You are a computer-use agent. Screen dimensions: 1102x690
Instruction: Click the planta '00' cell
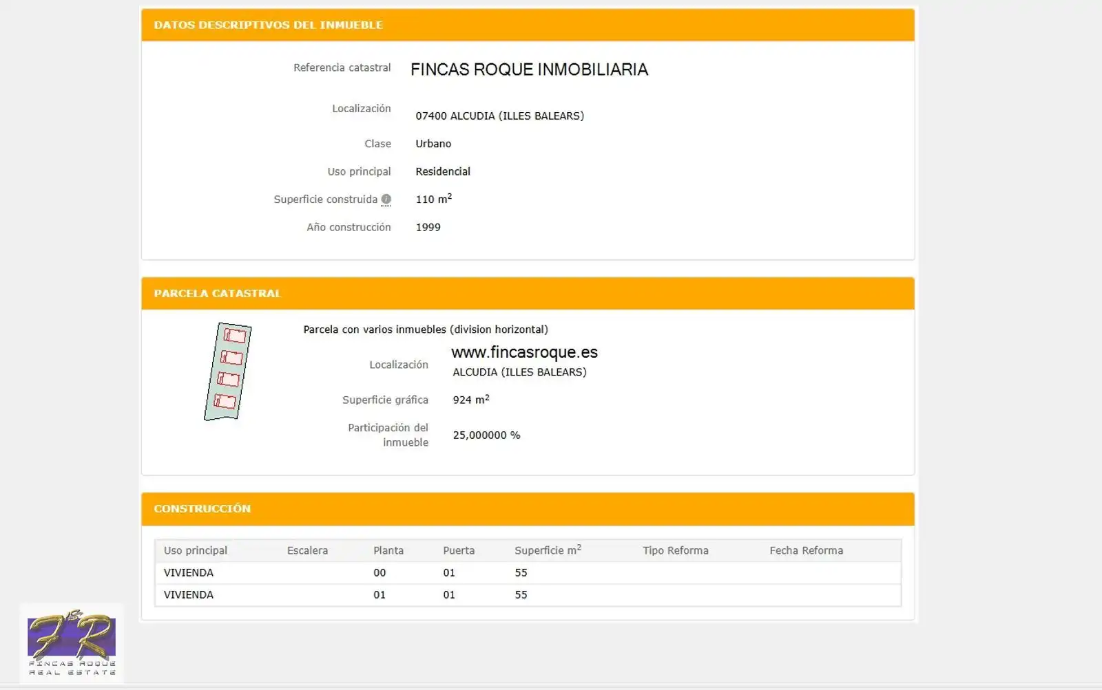coord(380,573)
